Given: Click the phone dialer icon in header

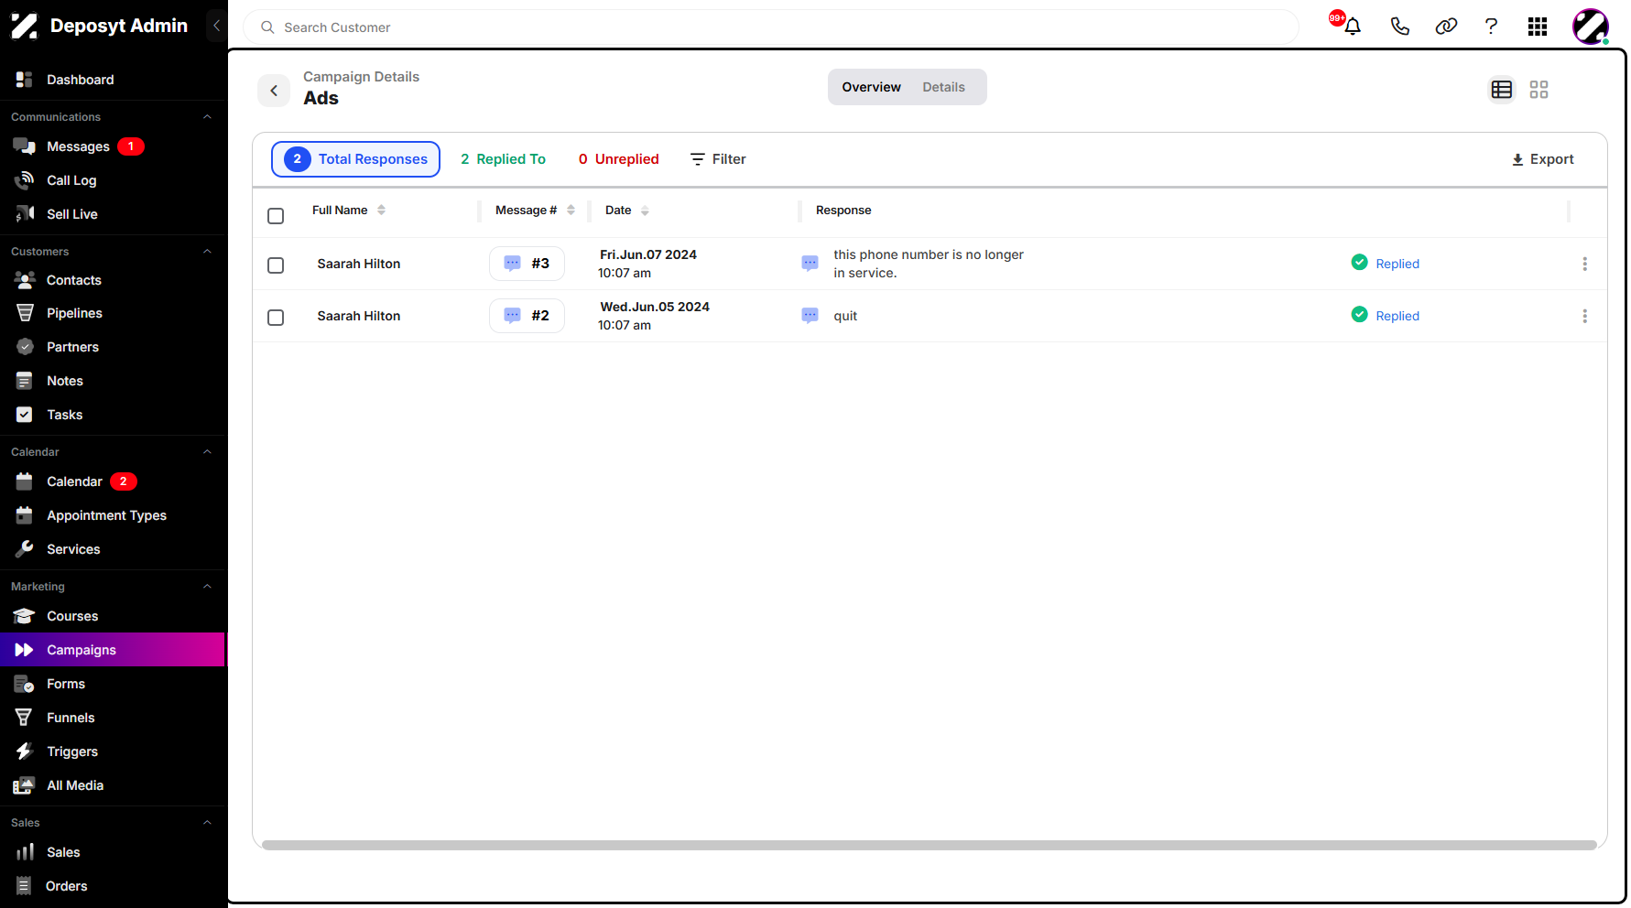Looking at the screenshot, I should 1399,26.
